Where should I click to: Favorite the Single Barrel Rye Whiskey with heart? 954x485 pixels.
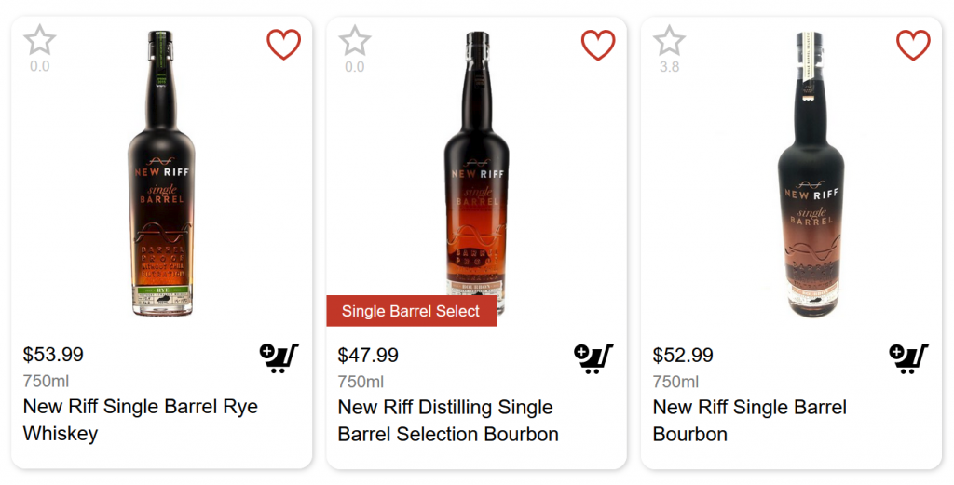[283, 45]
